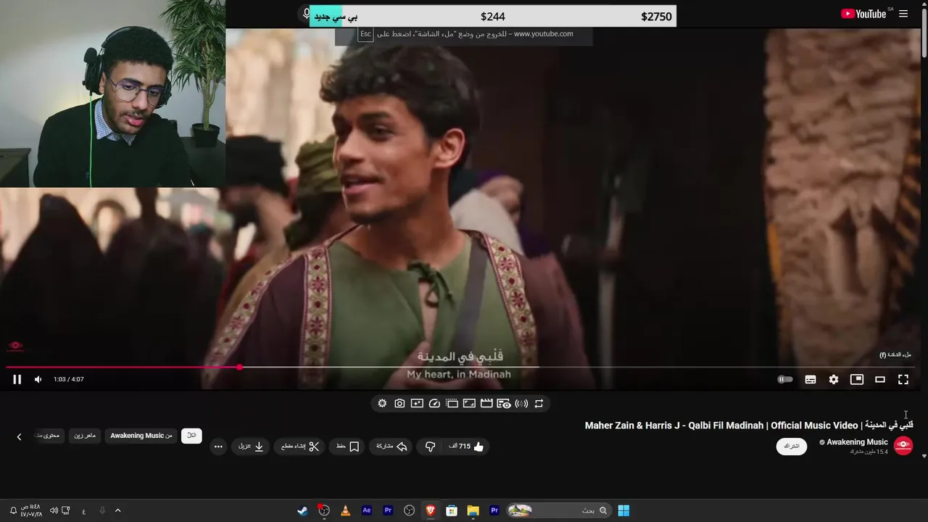Image resolution: width=928 pixels, height=522 pixels.
Task: Toggle the autoplay switch in player controls
Action: click(x=785, y=379)
